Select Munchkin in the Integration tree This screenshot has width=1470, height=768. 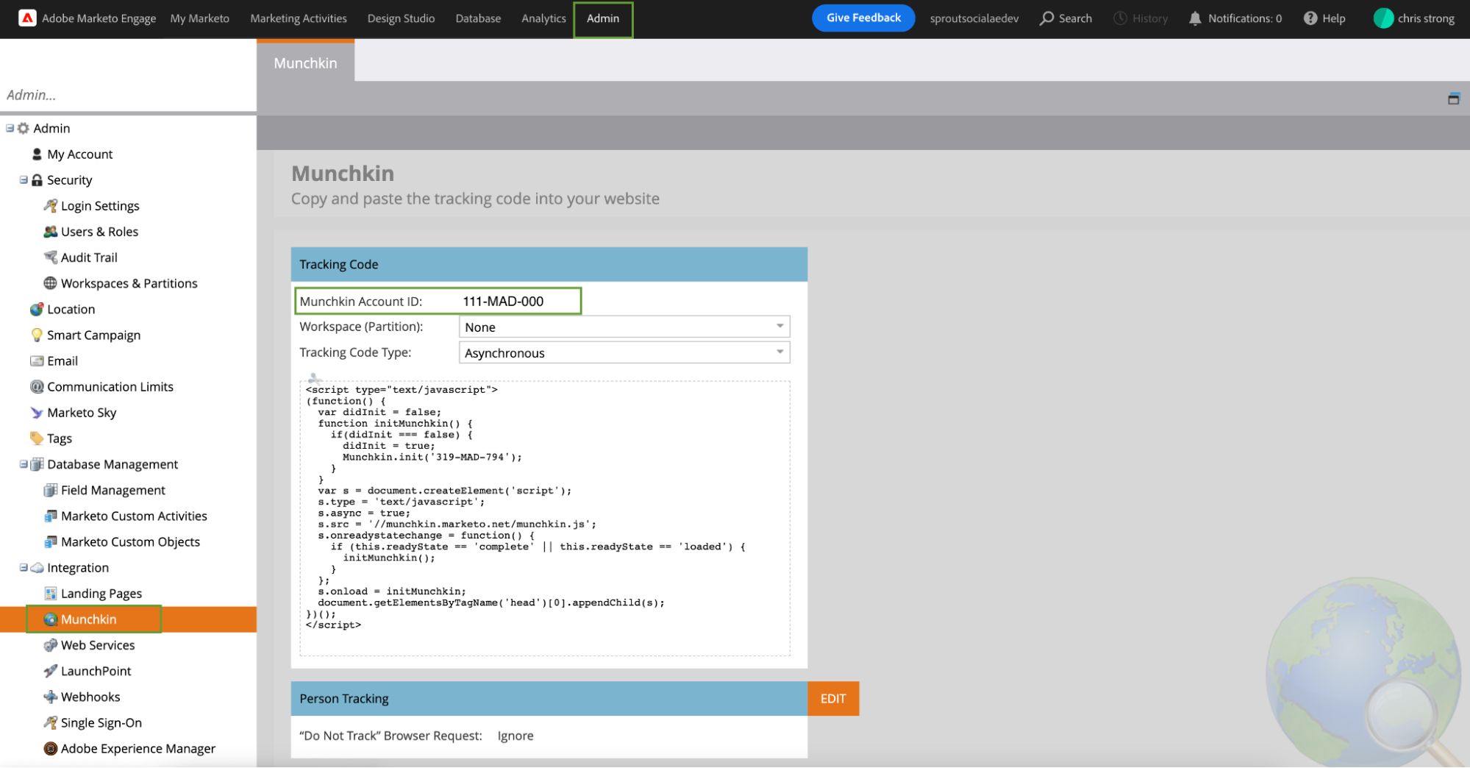(x=88, y=619)
